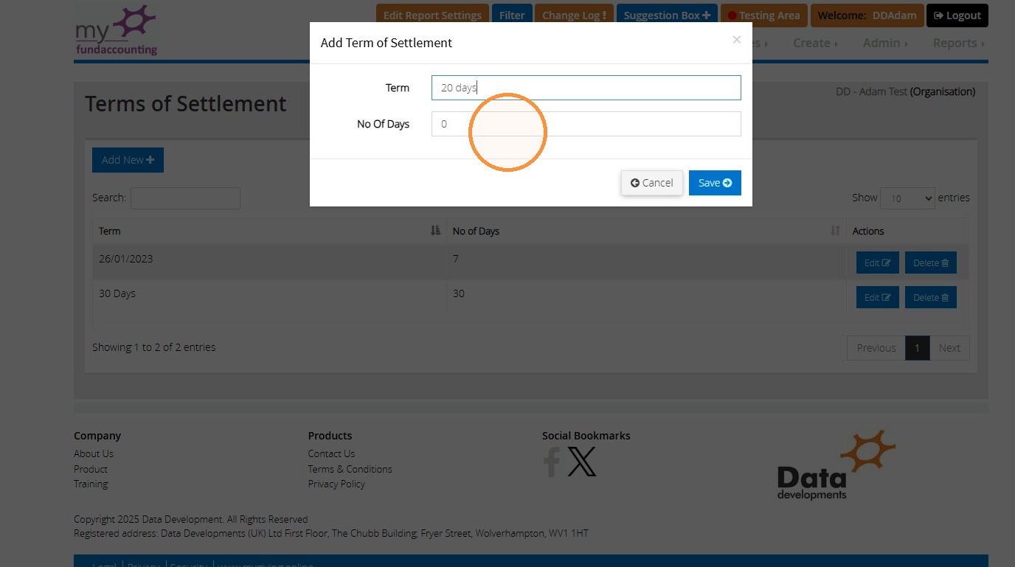The width and height of the screenshot is (1015, 567).
Task: Click the No of Days value 7
Action: (646, 262)
